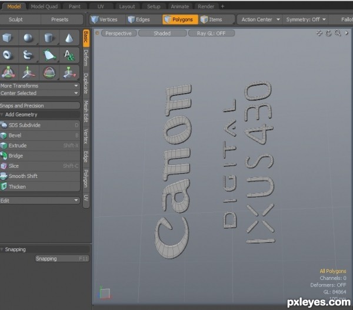The image size is (353, 310).
Task: Open the Model Quad tab
Action: 44,6
